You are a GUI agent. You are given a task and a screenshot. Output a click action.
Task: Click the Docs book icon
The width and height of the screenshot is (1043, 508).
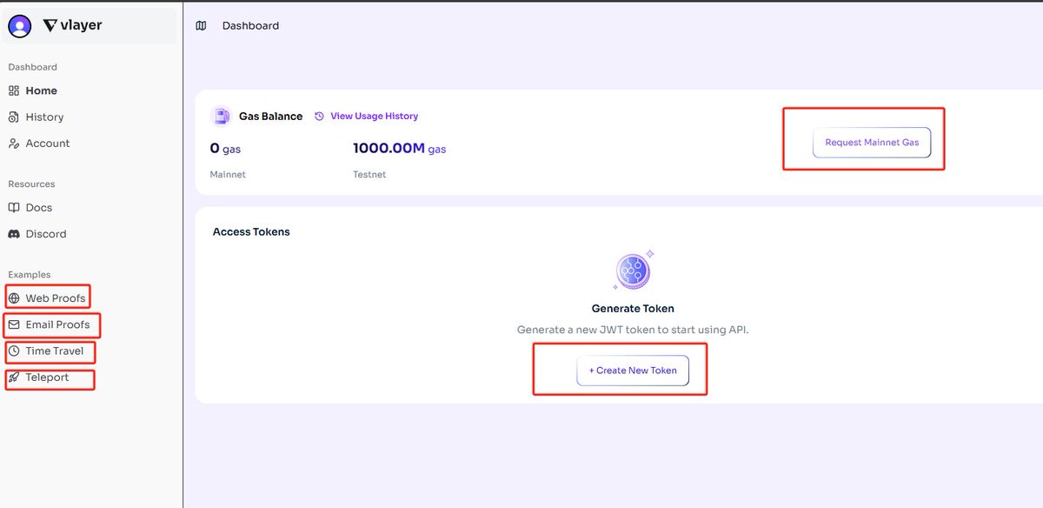[x=14, y=208]
